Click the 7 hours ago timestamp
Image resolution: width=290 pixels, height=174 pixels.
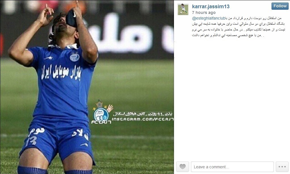point(204,12)
